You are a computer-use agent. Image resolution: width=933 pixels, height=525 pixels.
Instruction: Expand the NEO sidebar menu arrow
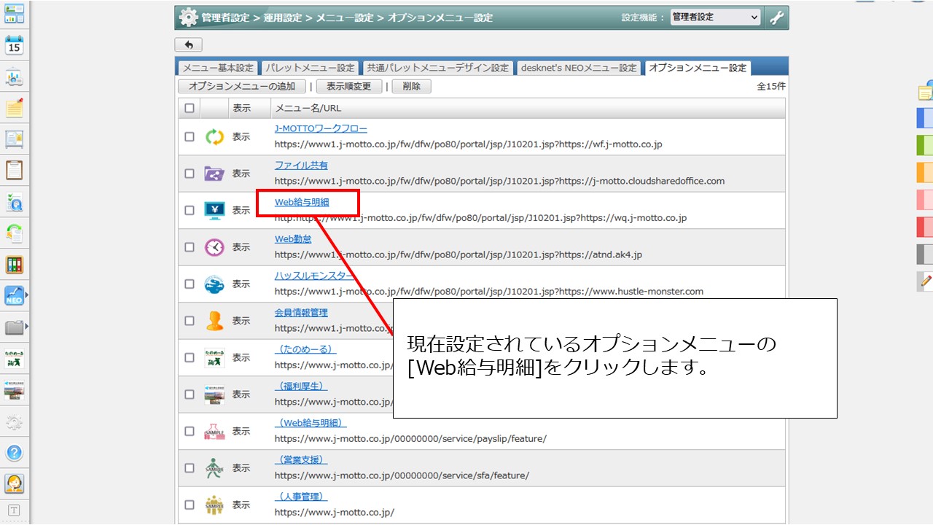27,295
